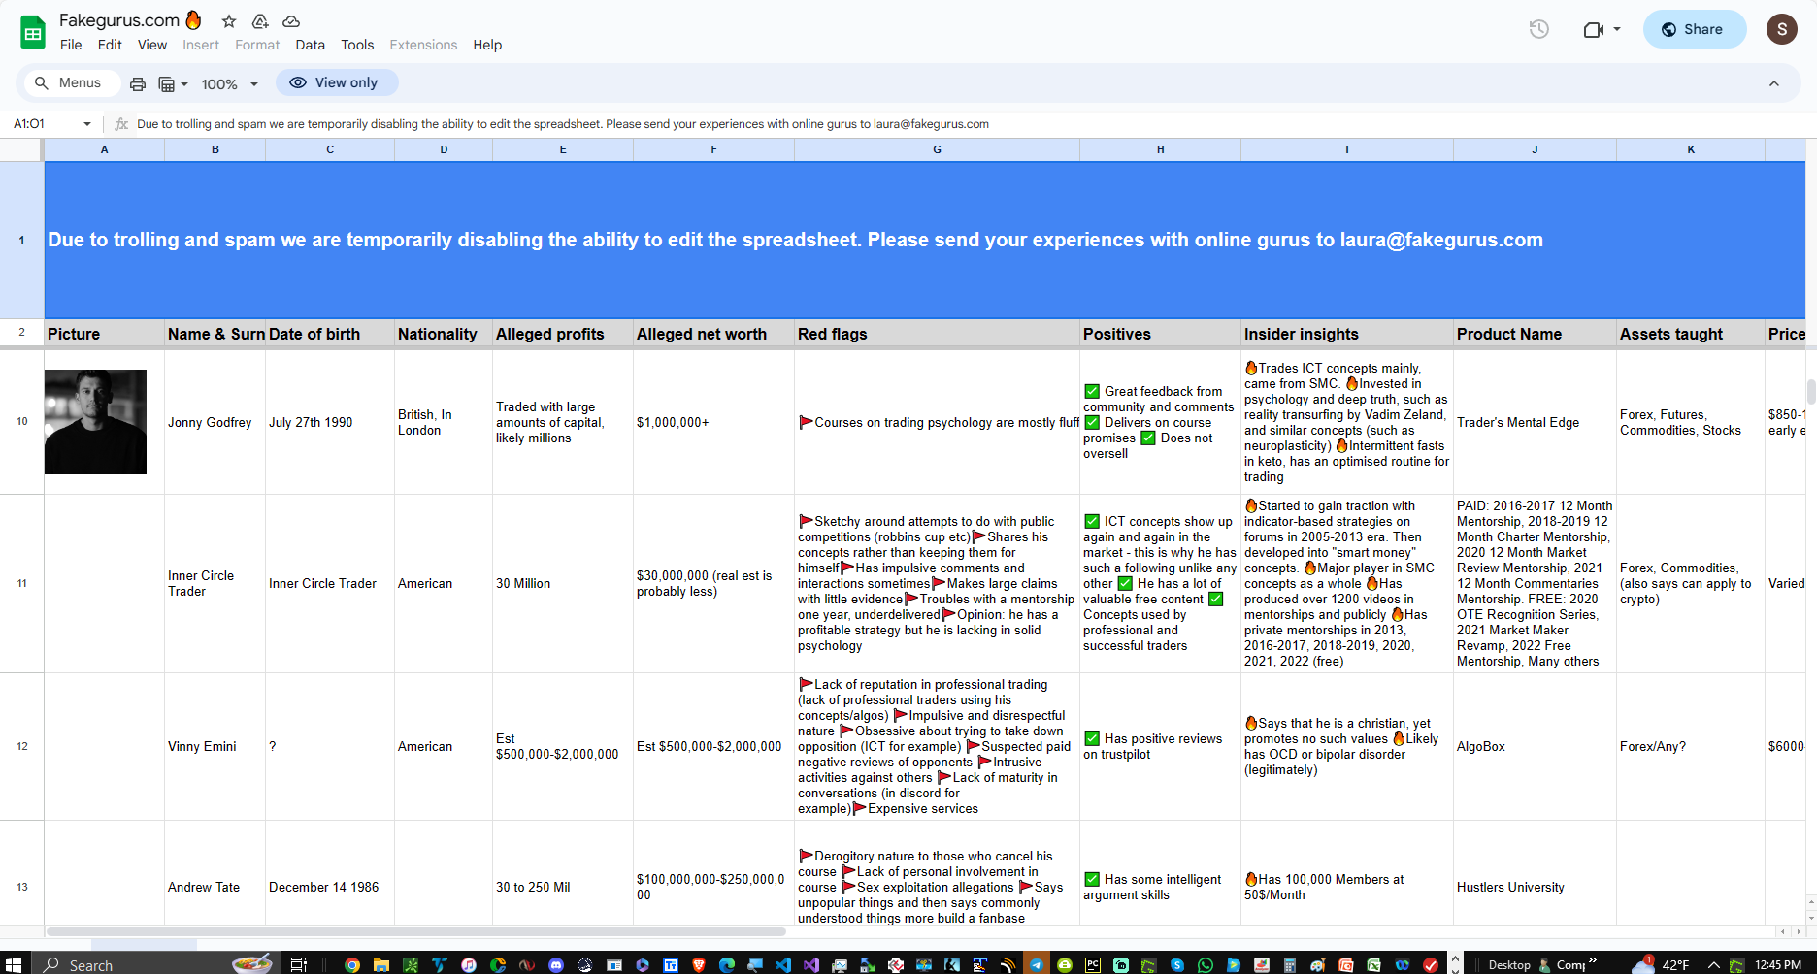The image size is (1817, 974).
Task: Open the File menu
Action: [x=71, y=45]
